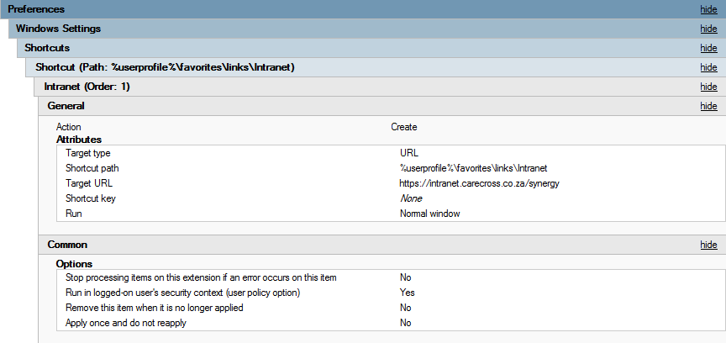726x343 pixels.
Task: Select 'Apply once and do not reapply' text
Action: tap(125, 323)
